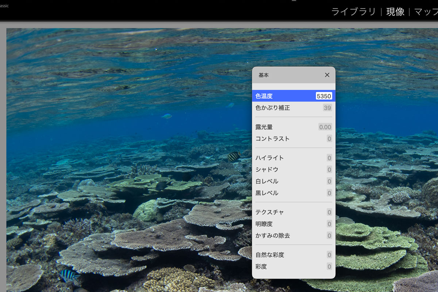Image resolution: width=438 pixels, height=292 pixels.
Task: Click the 白レベル value field
Action: 329,181
